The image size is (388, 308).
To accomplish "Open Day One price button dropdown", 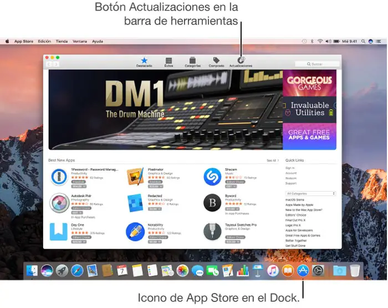I will tap(79, 242).
